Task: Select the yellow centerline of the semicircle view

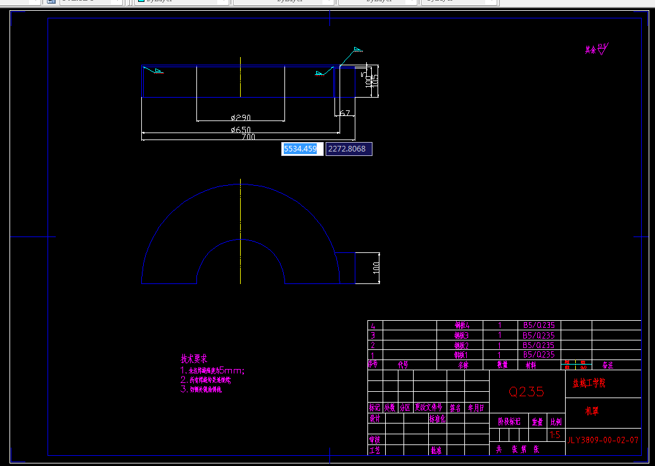Action: pos(241,231)
